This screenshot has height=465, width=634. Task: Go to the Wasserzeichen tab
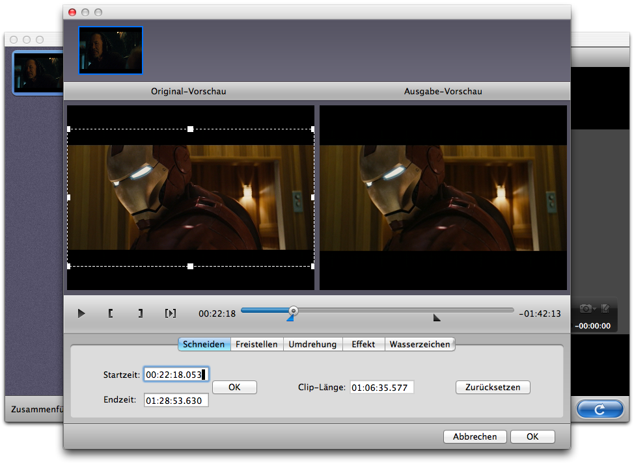point(420,344)
